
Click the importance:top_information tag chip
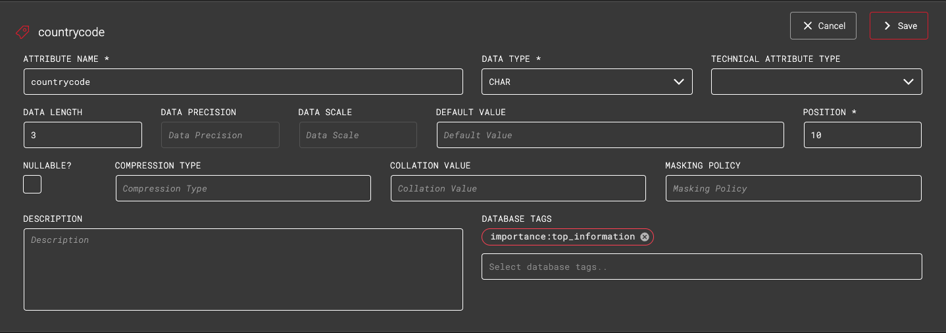[x=562, y=237]
